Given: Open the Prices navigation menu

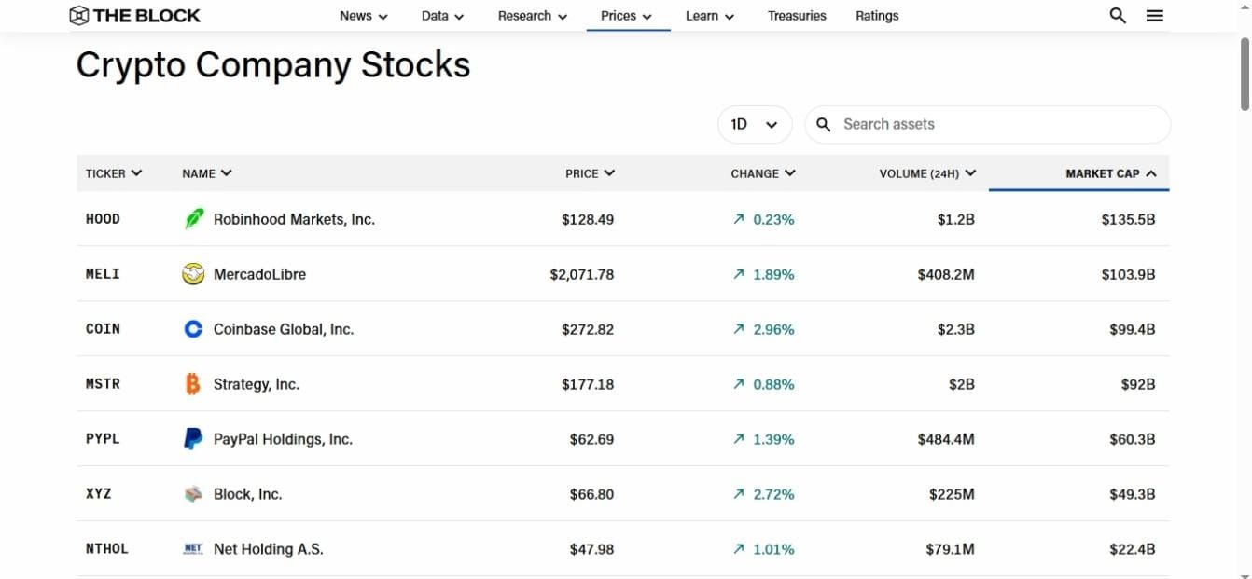Looking at the screenshot, I should [x=626, y=16].
